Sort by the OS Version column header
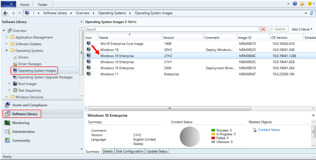The width and height of the screenshot is (316, 160). click(286, 37)
